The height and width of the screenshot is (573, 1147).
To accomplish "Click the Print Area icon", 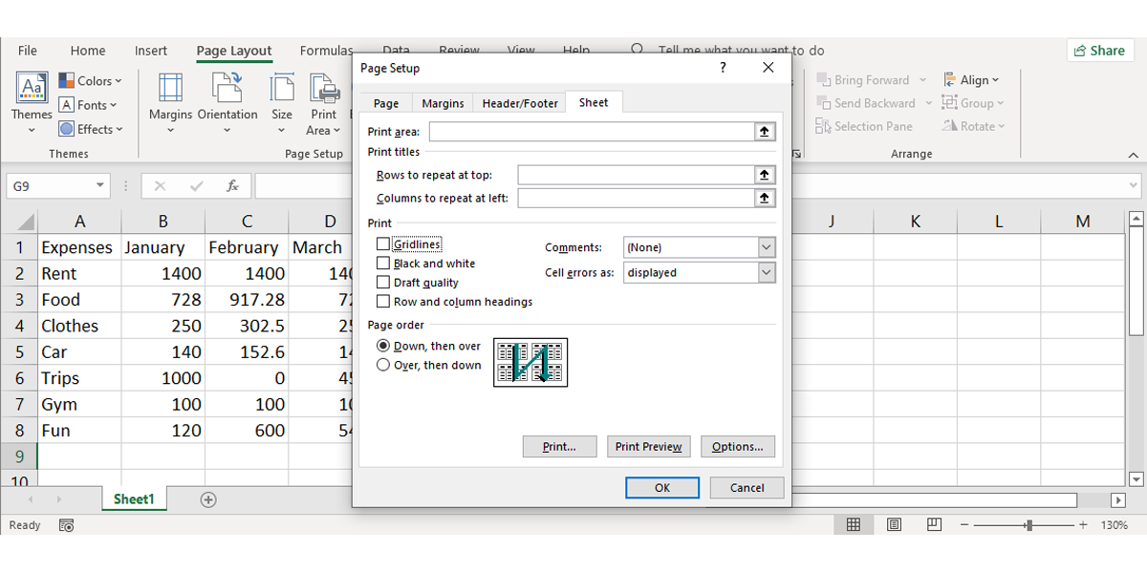I will pyautogui.click(x=323, y=88).
